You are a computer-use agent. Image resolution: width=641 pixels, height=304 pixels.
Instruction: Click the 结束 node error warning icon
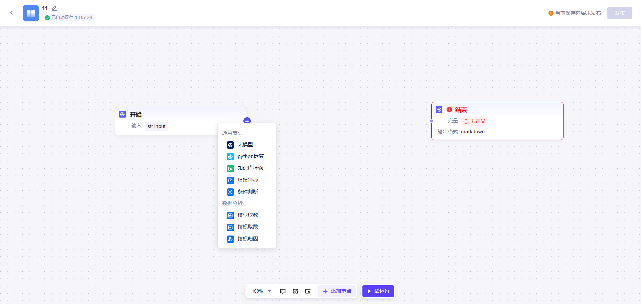tap(449, 110)
